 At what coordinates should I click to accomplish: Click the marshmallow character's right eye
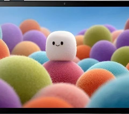(x=62, y=43)
